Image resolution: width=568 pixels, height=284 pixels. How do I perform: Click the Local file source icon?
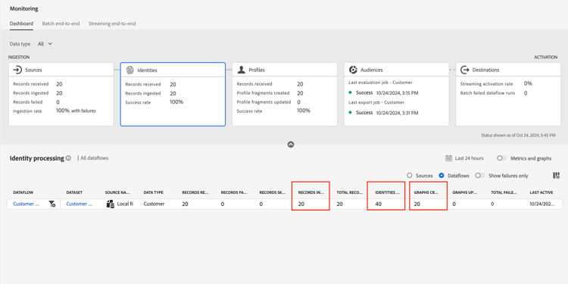[x=110, y=204]
